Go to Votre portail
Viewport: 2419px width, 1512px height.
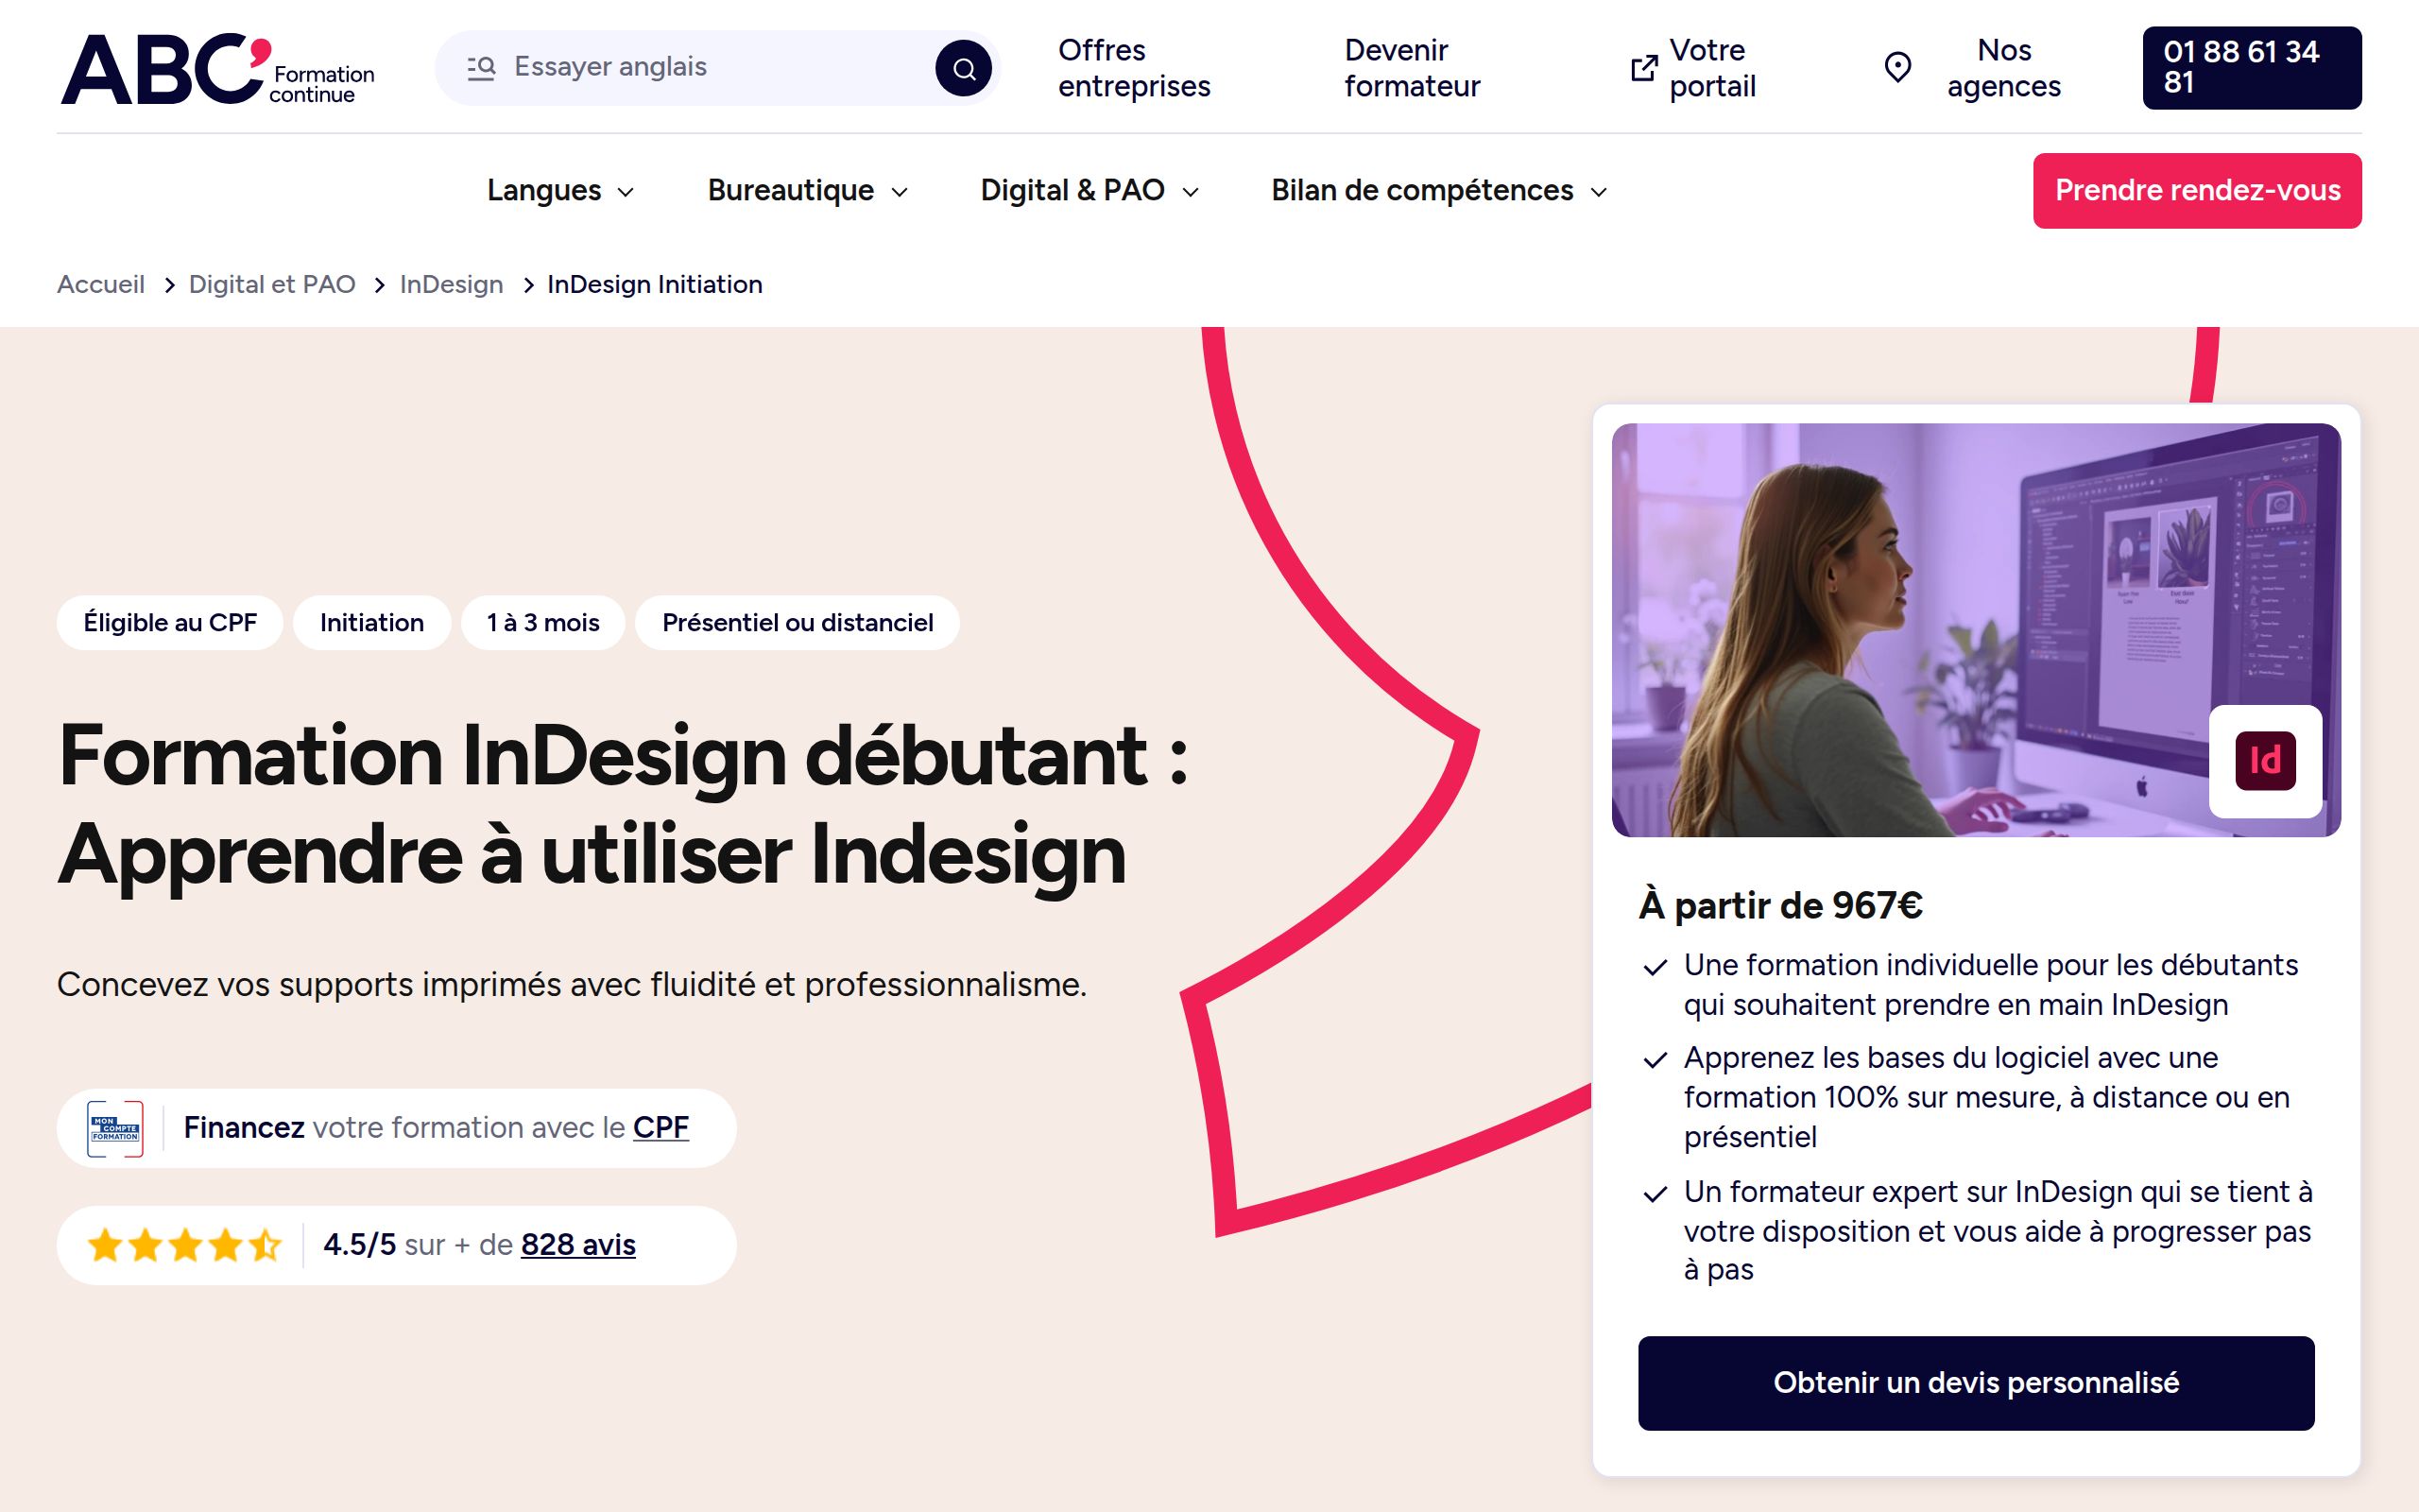tap(1712, 68)
